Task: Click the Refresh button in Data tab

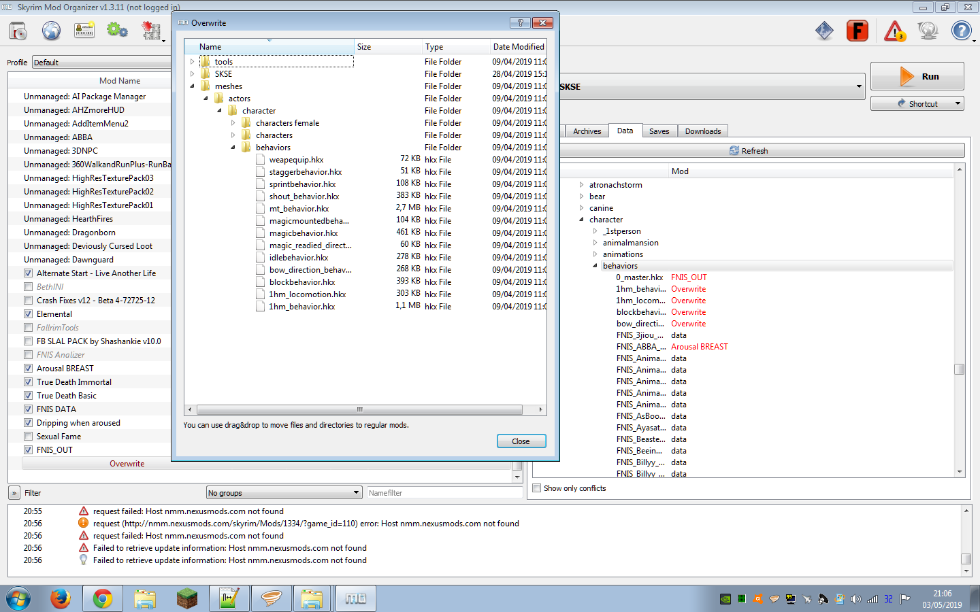Action: point(749,151)
